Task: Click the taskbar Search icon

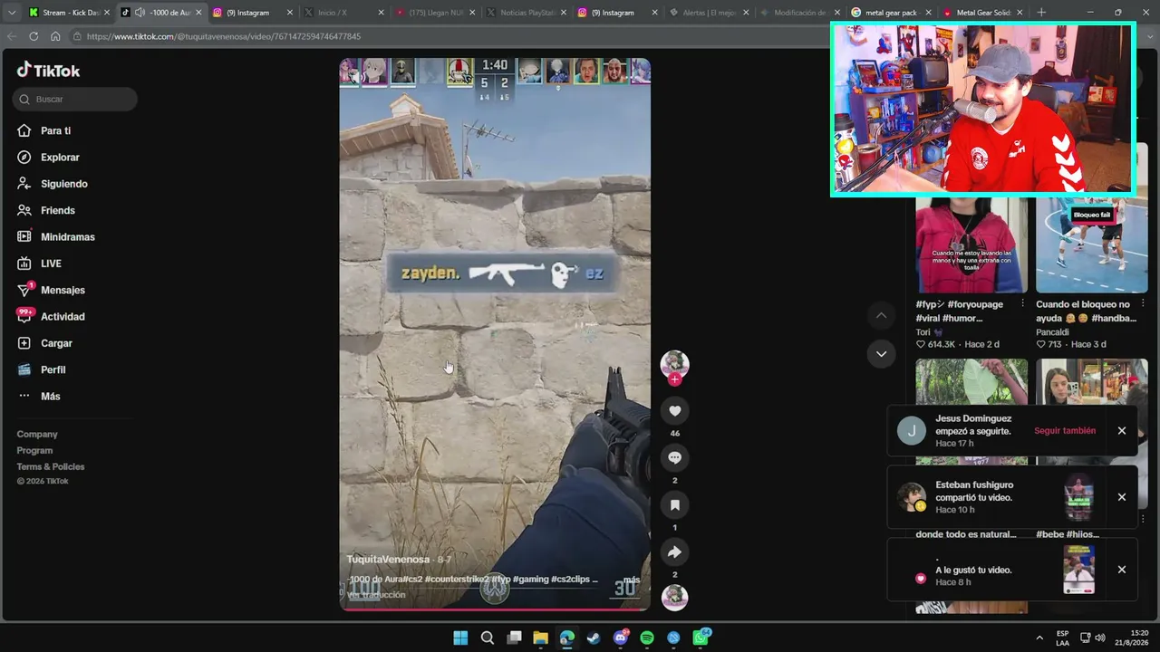Action: [487, 638]
